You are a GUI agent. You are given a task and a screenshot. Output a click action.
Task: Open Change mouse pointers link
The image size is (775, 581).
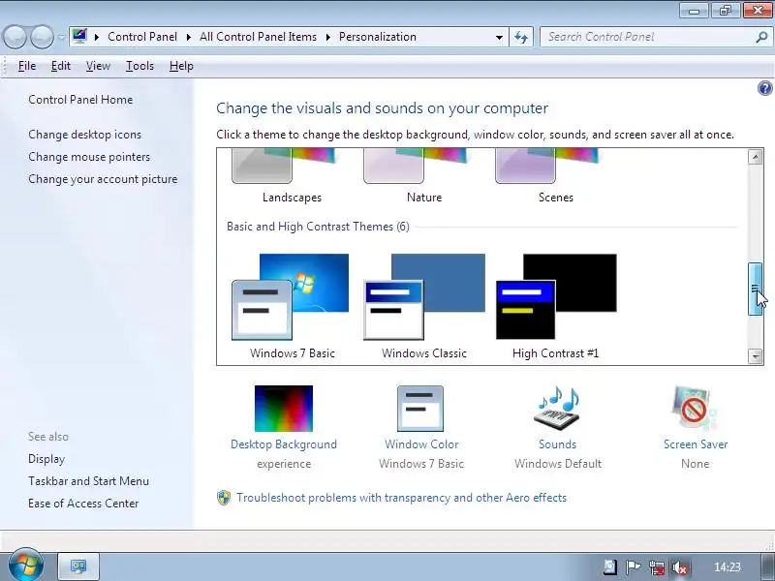coord(89,157)
